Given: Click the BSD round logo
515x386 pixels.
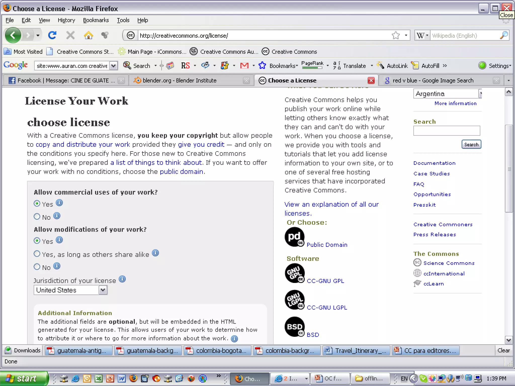Looking at the screenshot, I should tap(294, 327).
